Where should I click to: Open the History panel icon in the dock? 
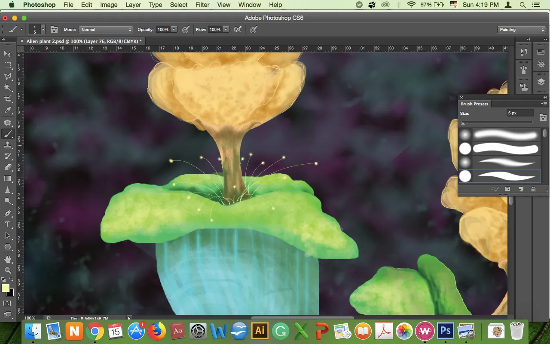pos(524,52)
